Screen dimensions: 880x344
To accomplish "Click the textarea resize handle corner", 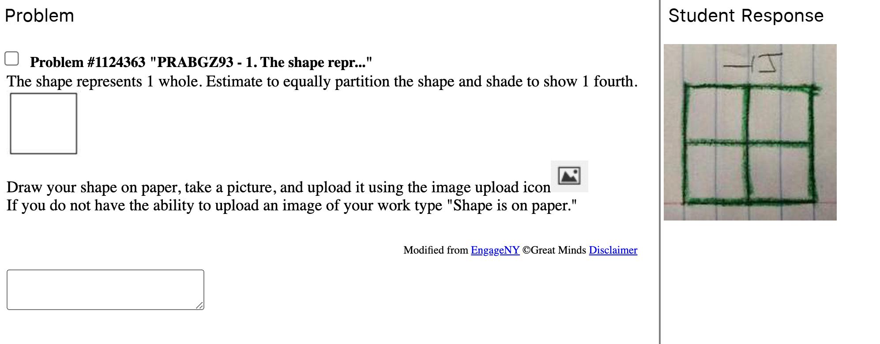I will (200, 305).
